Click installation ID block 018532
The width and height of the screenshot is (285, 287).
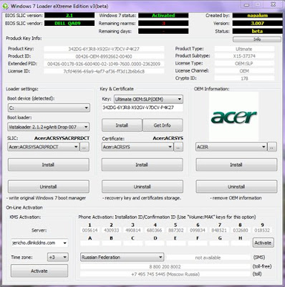[262, 230]
